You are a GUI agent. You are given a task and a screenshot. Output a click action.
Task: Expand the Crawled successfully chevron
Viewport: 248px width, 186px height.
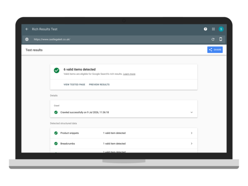pos(191,112)
